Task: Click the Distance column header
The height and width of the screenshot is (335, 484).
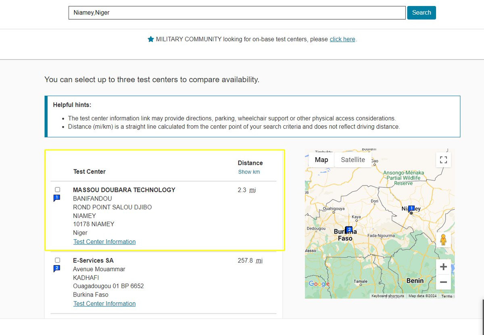Action: click(250, 163)
